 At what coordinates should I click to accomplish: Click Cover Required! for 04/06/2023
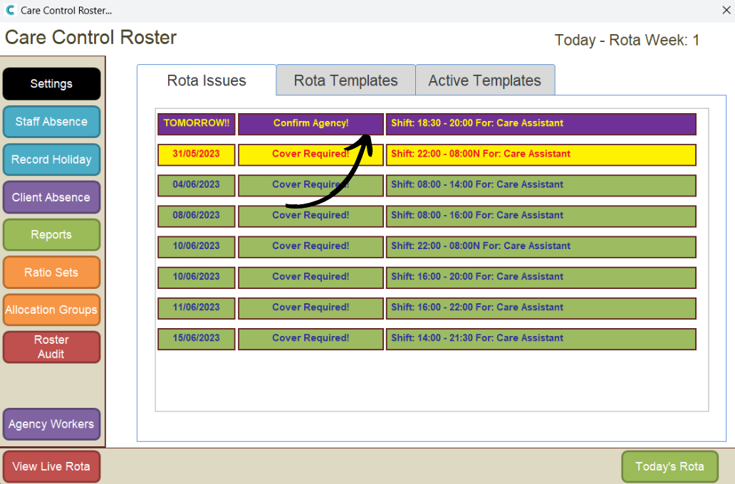311,186
